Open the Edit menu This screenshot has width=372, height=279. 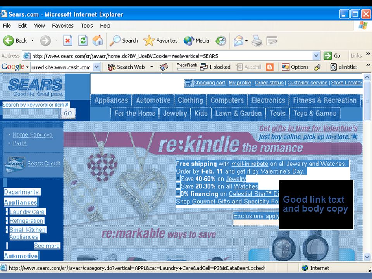point(22,26)
